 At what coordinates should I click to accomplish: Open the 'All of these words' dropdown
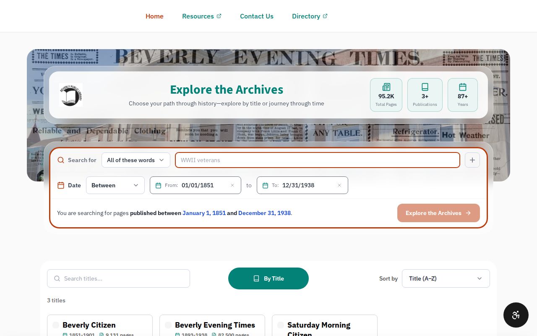136,160
